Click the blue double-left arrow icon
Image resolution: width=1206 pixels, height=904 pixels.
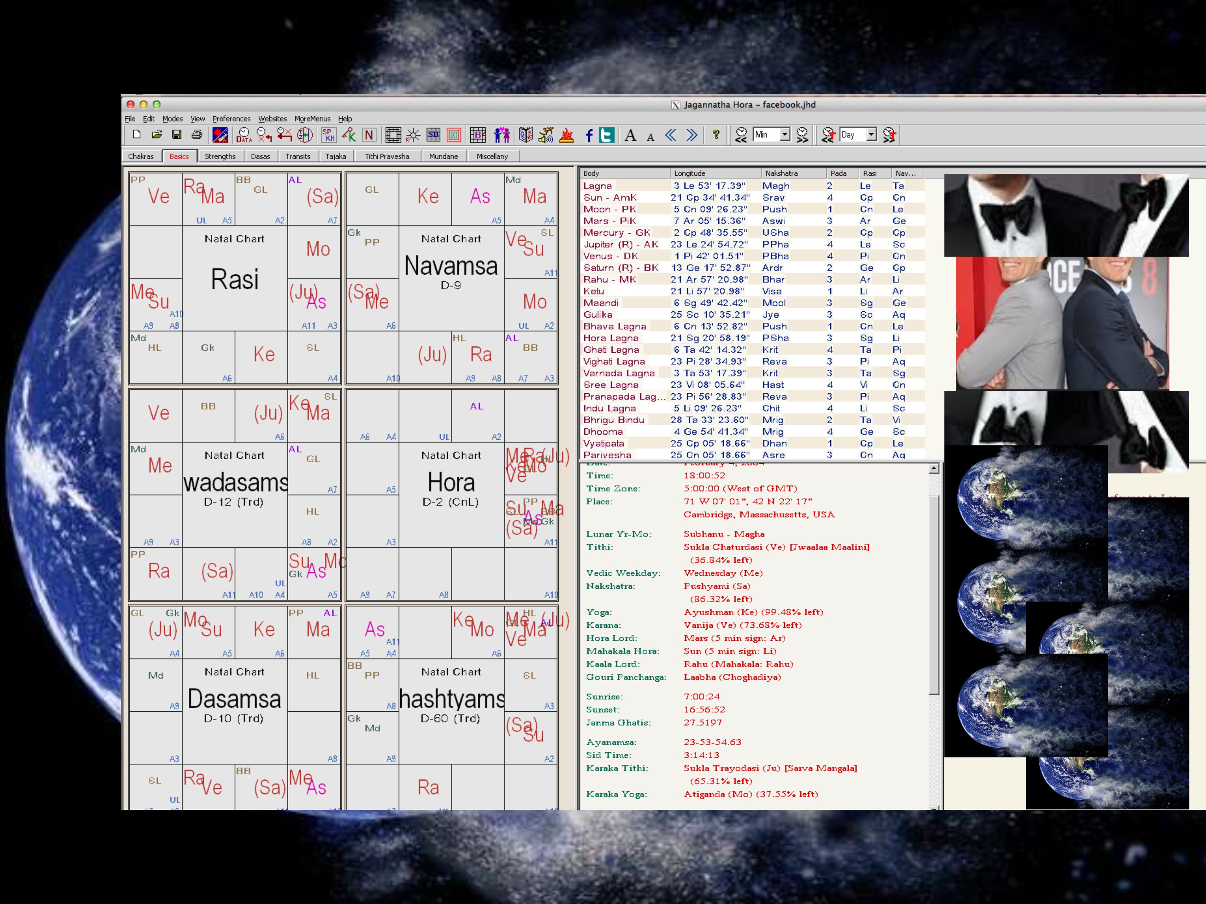(x=671, y=134)
